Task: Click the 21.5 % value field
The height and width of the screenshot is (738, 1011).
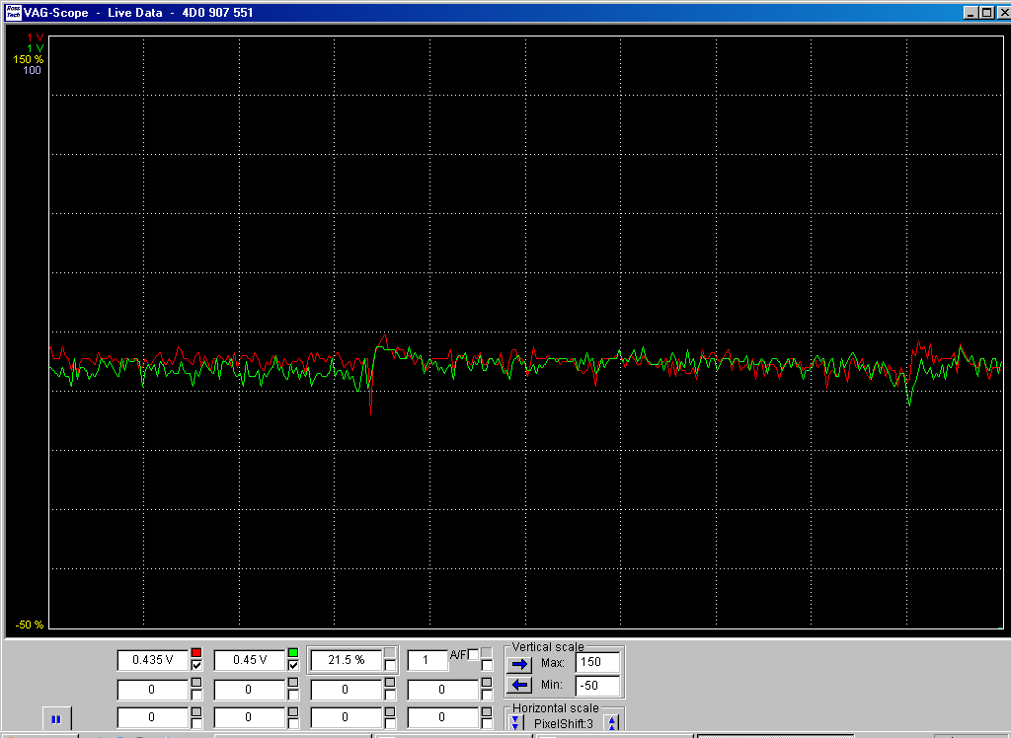Action: pyautogui.click(x=346, y=660)
